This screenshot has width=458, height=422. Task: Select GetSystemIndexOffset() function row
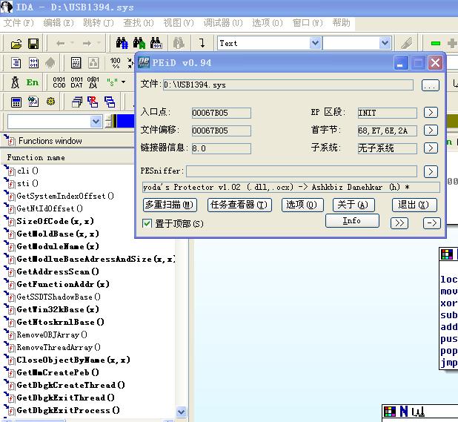[x=65, y=196]
